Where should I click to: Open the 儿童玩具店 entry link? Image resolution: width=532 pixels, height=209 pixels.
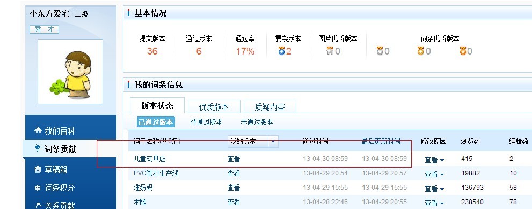click(150, 159)
